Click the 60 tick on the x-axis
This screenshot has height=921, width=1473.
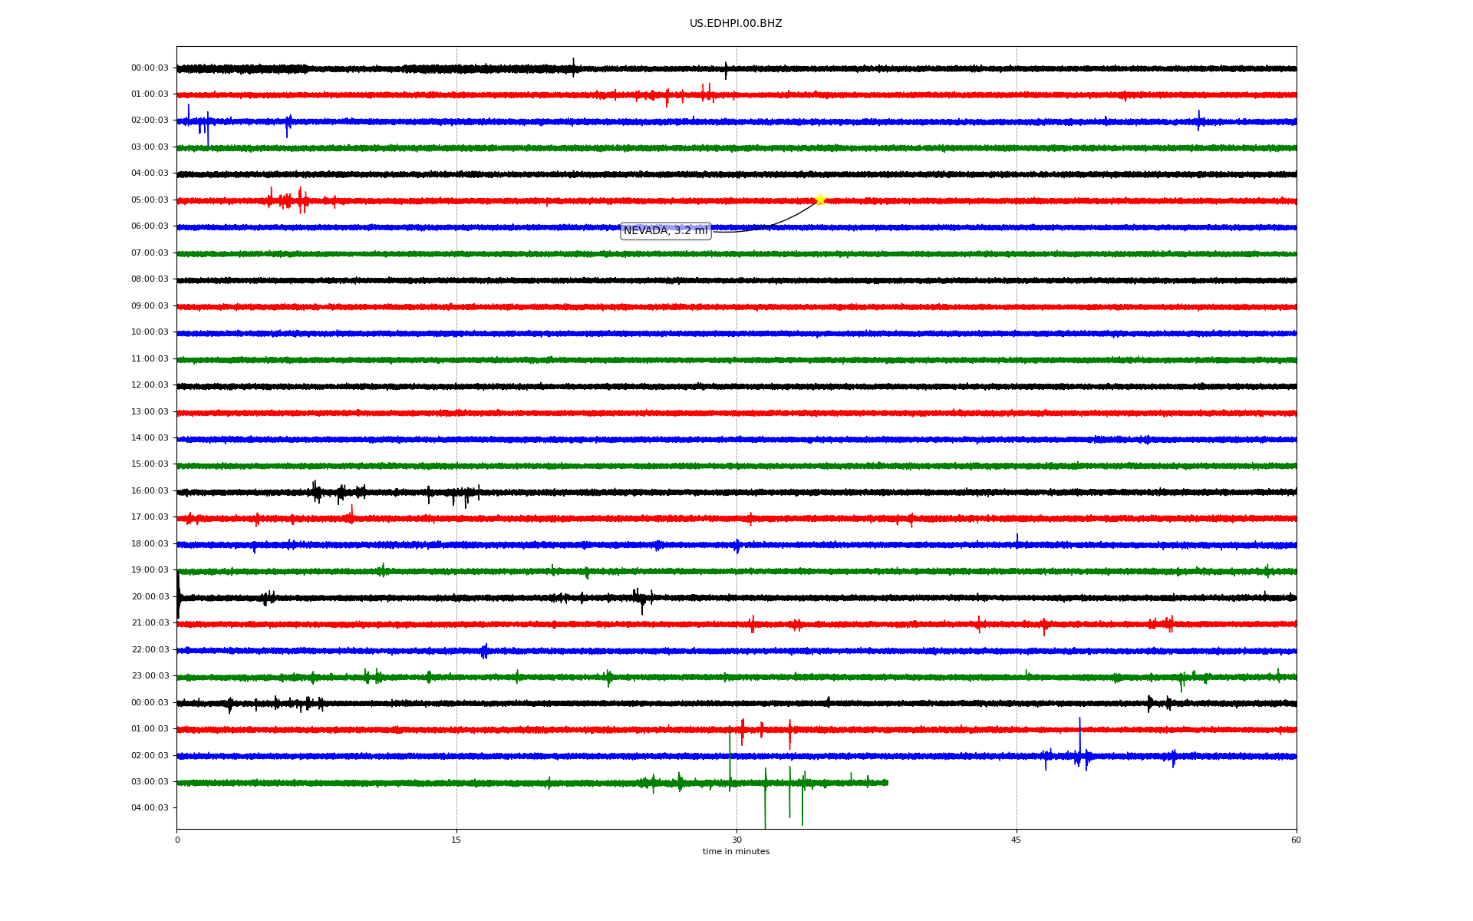(1296, 840)
